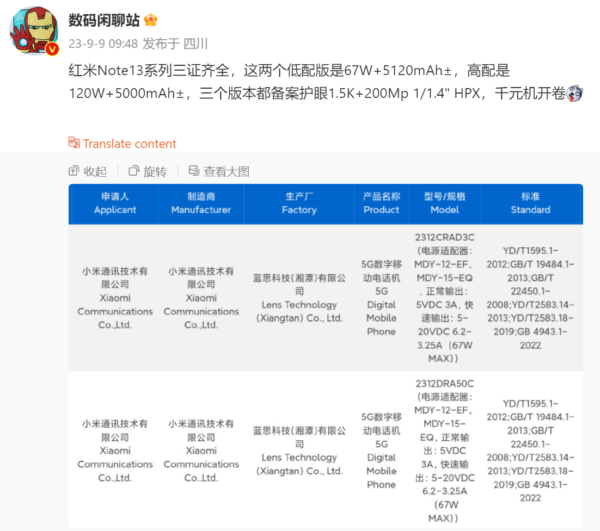The height and width of the screenshot is (531, 600).
Task: Click 5G Digital Mobile Phone cell in 2312DRA50C row
Action: click(382, 450)
